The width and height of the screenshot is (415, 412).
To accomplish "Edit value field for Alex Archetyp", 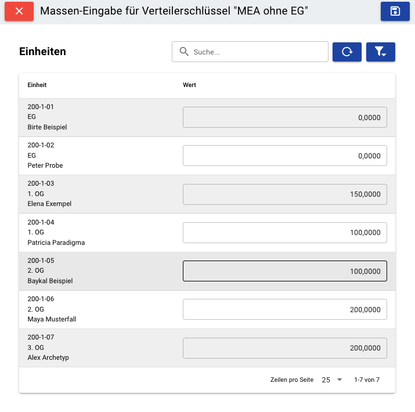I will click(x=285, y=348).
